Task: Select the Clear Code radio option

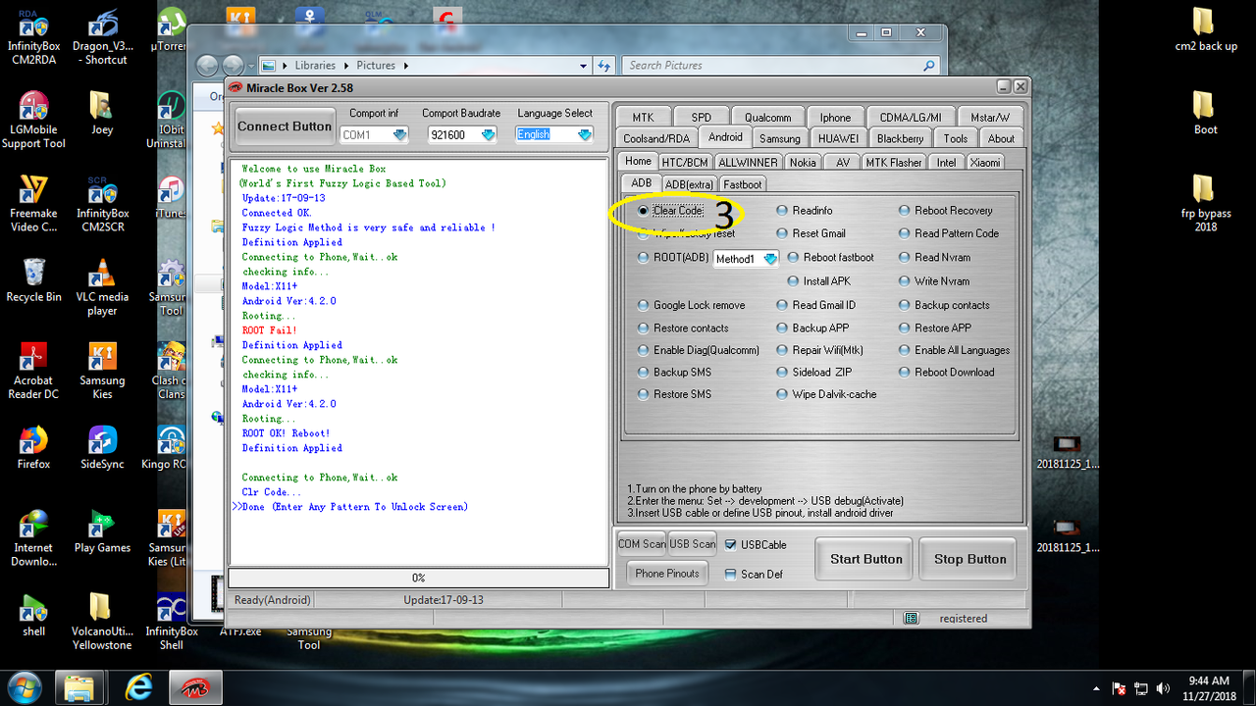Action: (671, 211)
